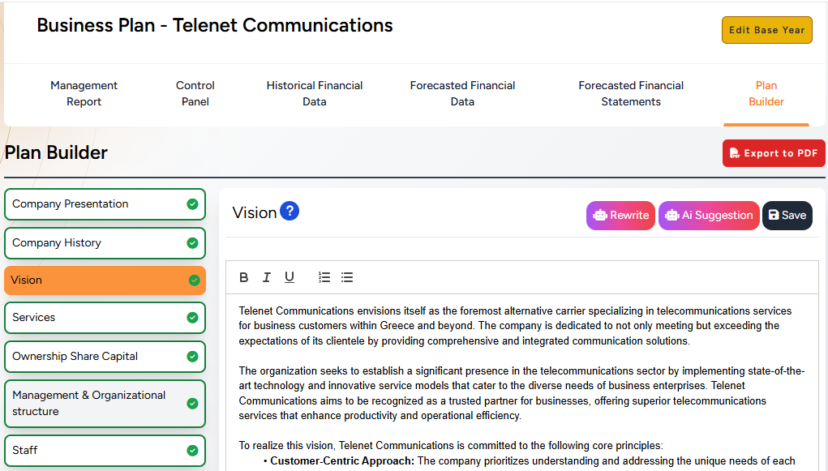Click the Plan Builder heading
This screenshot has height=471, width=828.
[56, 152]
